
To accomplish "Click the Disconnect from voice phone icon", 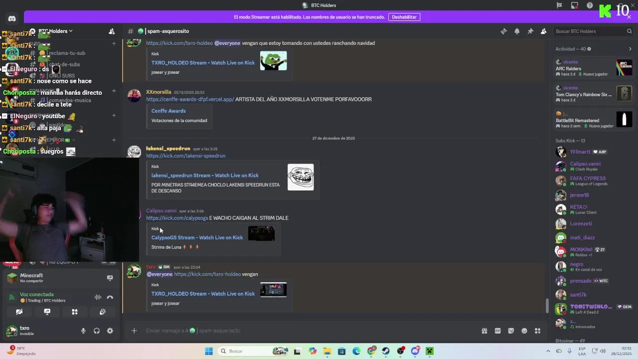I will [x=110, y=297].
